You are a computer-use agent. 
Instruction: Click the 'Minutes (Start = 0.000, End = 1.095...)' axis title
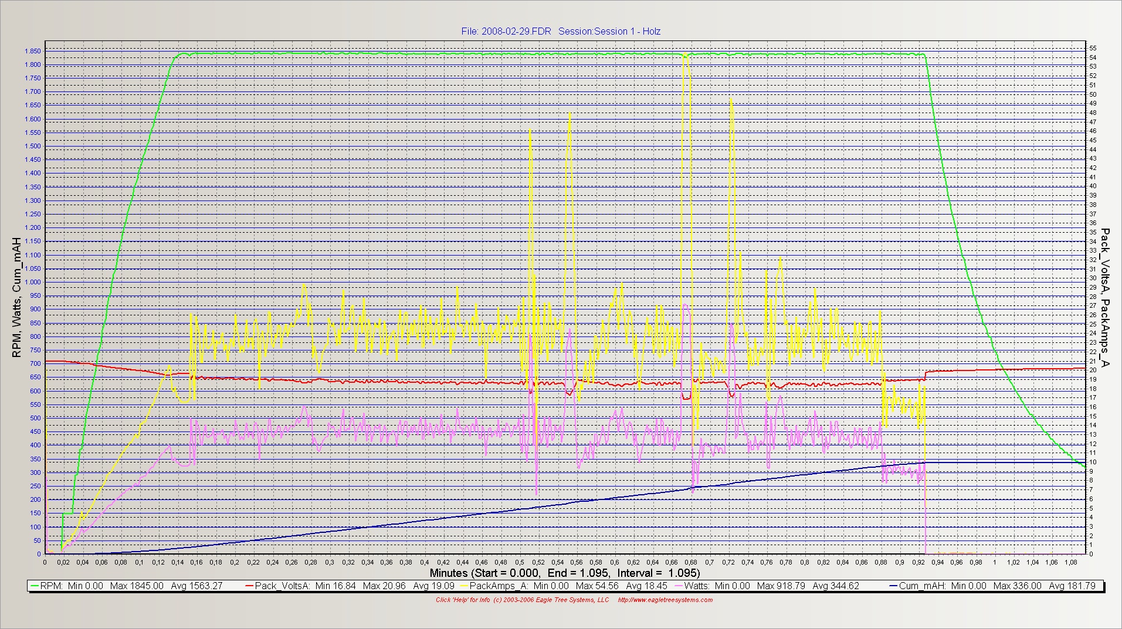pos(565,573)
